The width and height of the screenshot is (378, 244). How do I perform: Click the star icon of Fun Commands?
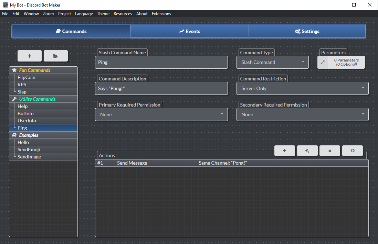tap(14, 70)
